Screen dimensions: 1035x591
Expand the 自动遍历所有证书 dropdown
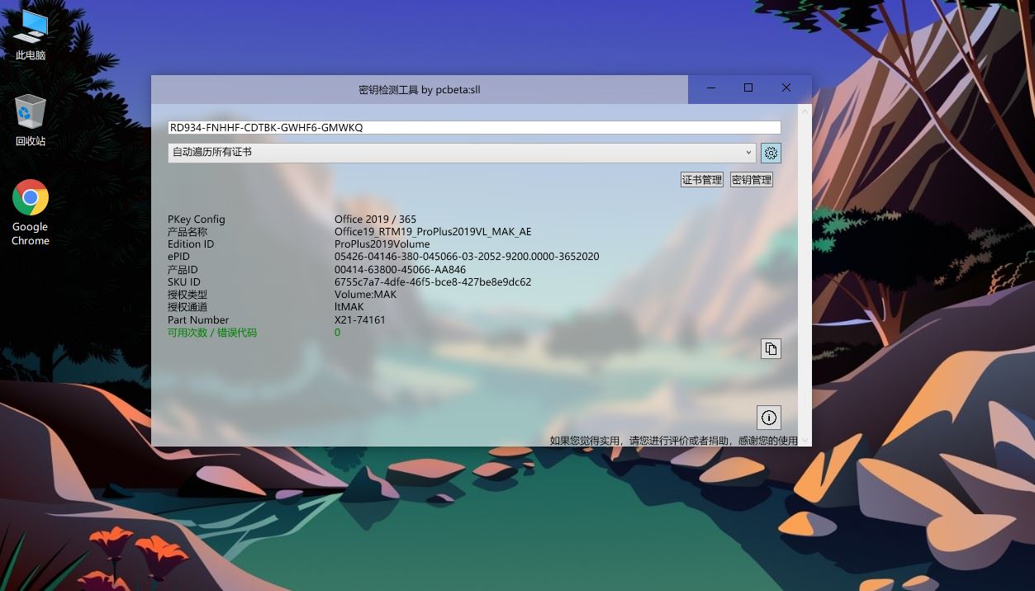462,153
